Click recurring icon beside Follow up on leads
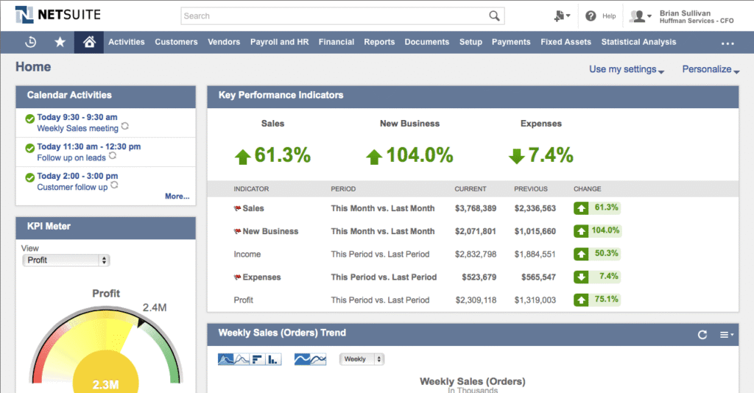Image resolution: width=754 pixels, height=393 pixels. [x=113, y=155]
